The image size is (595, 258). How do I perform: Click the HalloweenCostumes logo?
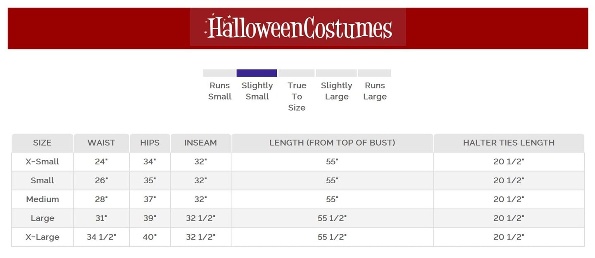(x=298, y=27)
